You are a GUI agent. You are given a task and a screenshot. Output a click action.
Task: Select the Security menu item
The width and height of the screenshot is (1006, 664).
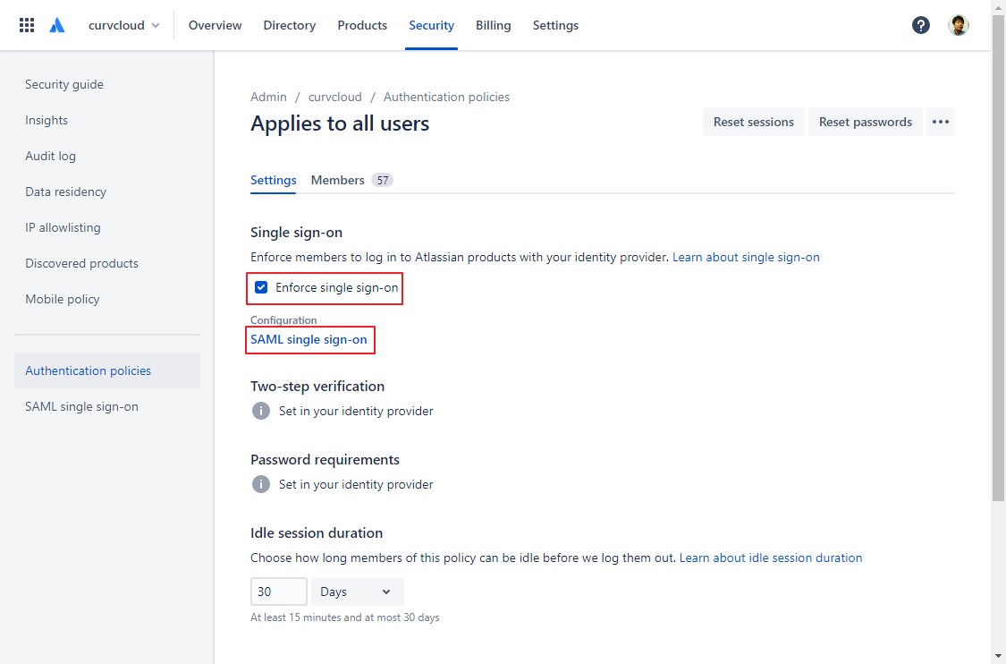pyautogui.click(x=431, y=25)
